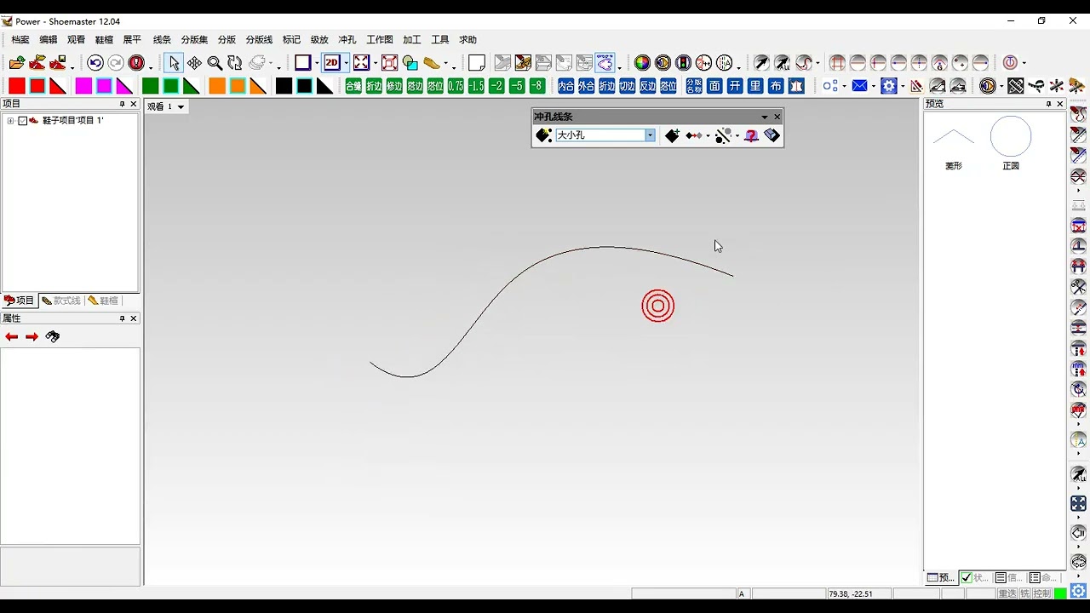Close the 项目 panel
The height and width of the screenshot is (613, 1090).
point(133,104)
